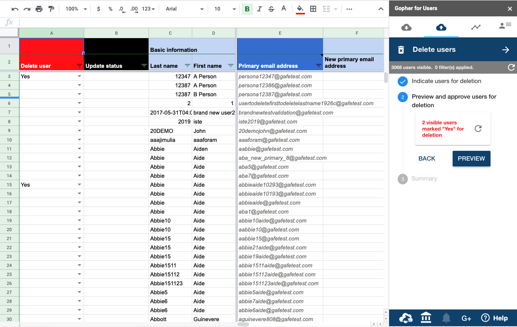Toggle italic text formatting

[259, 9]
